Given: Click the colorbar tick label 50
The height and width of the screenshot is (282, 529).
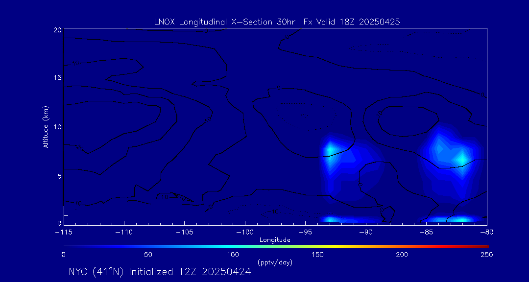Looking at the screenshot, I should click(x=148, y=255).
